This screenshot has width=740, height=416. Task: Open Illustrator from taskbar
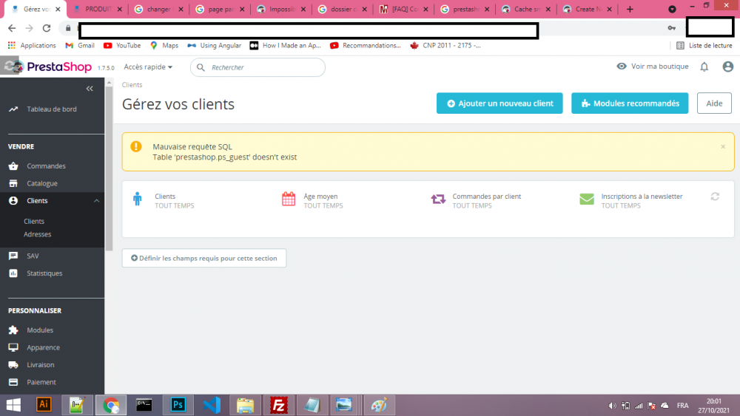point(44,405)
